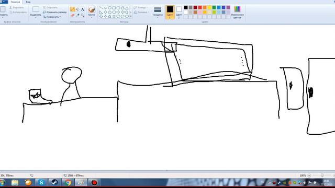Switch to the Вид (View) tab
Viewport: 335px width, 188px height.
28,2
